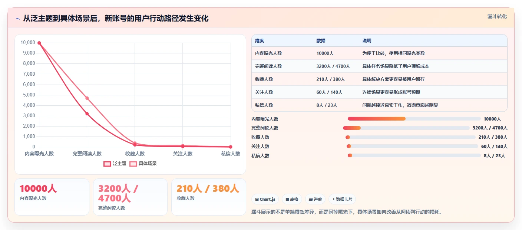Click the 5,000 y-axis tick label

click(29, 95)
